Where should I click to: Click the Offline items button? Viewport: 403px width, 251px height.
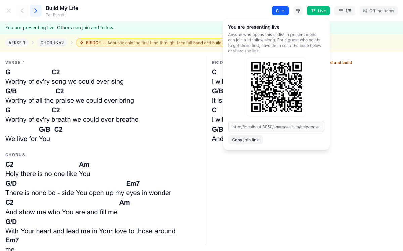tap(378, 11)
